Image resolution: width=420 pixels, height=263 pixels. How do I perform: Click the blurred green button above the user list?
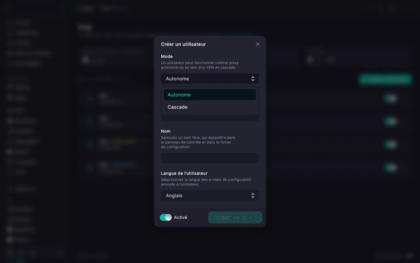click(385, 79)
